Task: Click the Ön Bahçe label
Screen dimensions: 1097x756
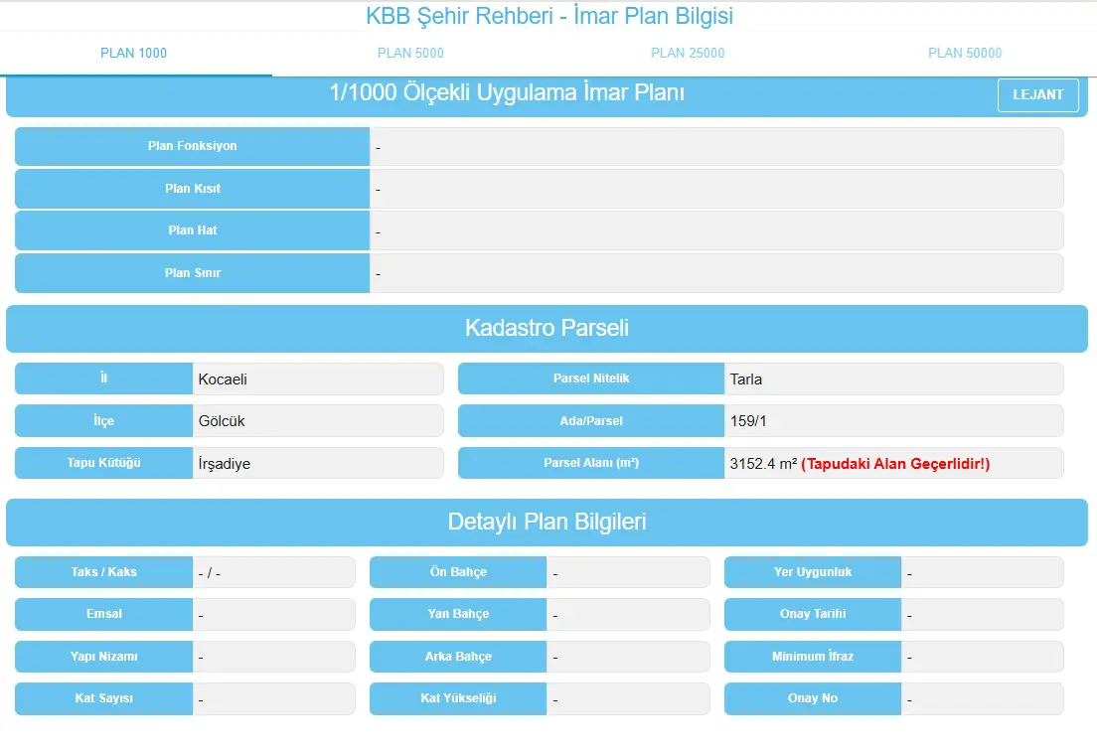Action: tap(458, 572)
